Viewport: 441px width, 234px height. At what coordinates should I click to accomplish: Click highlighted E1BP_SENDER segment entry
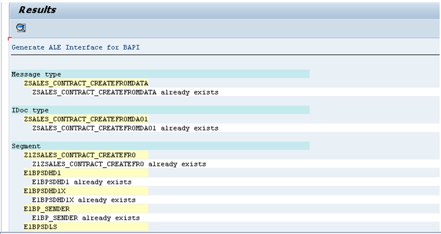(x=86, y=209)
